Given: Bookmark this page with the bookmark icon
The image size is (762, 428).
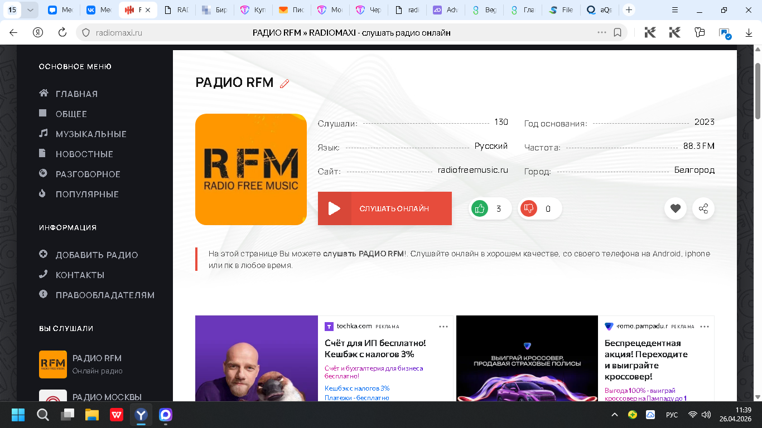Looking at the screenshot, I should [618, 33].
